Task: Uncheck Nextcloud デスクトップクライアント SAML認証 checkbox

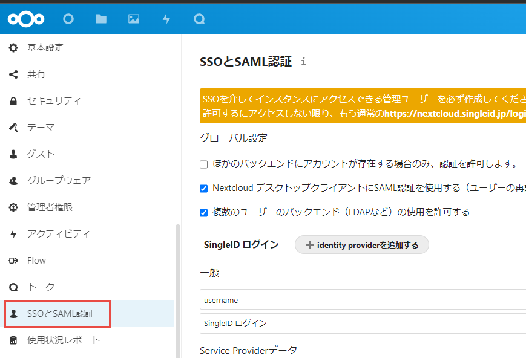Action: [204, 188]
